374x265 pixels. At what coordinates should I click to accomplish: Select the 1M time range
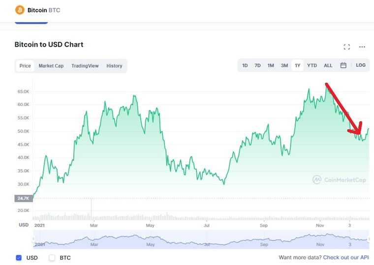click(x=271, y=65)
